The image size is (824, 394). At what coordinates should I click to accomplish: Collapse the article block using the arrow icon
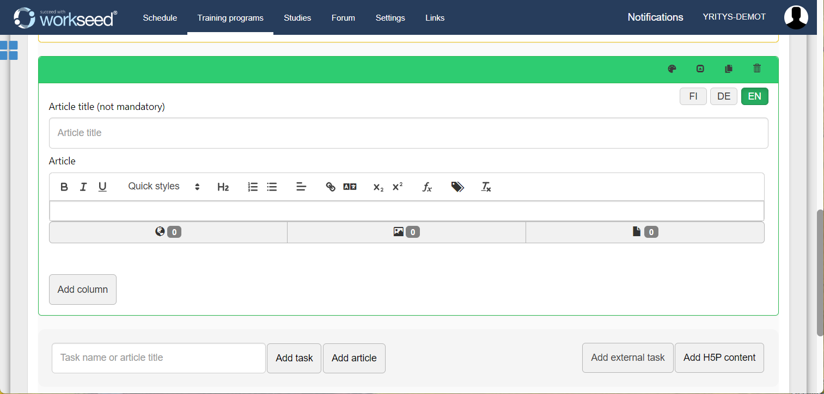pos(700,69)
